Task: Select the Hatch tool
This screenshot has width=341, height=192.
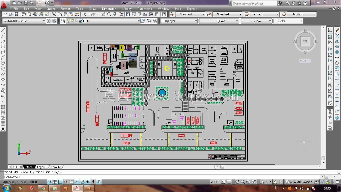Action: click(3, 107)
